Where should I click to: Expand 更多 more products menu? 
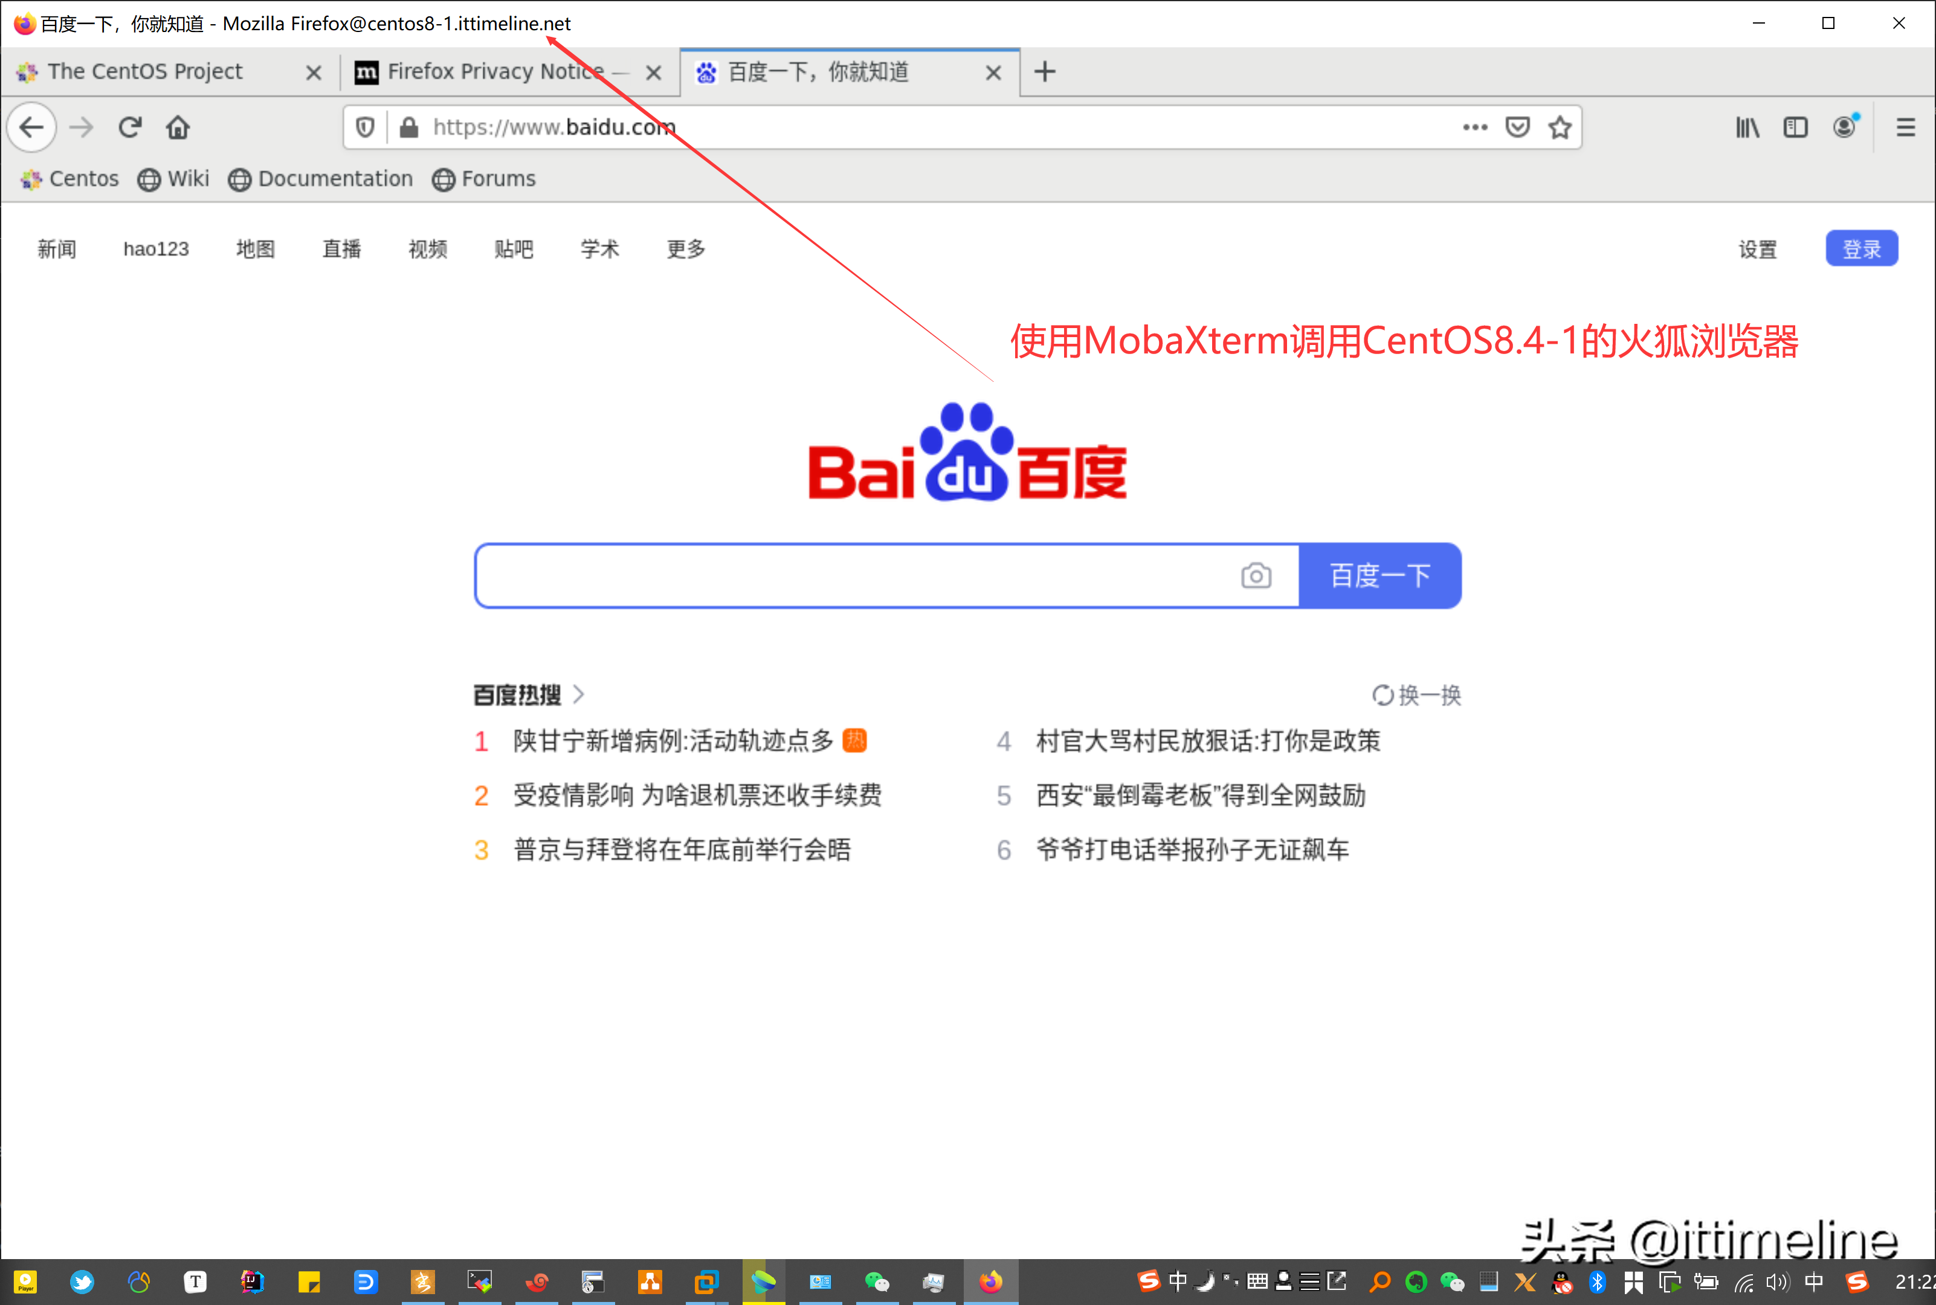[686, 249]
